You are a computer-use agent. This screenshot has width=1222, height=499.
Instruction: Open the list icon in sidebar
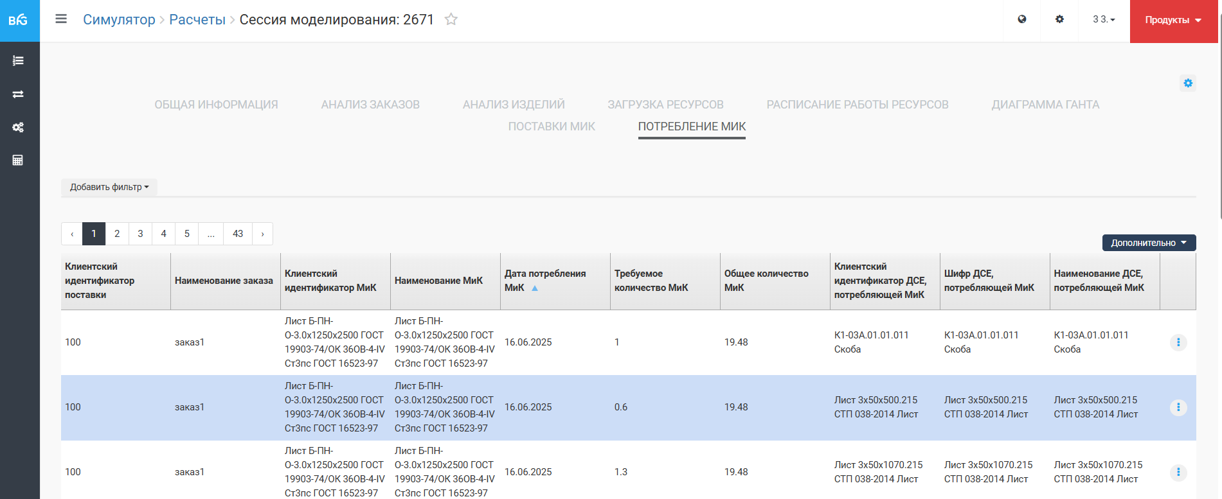[x=18, y=60]
